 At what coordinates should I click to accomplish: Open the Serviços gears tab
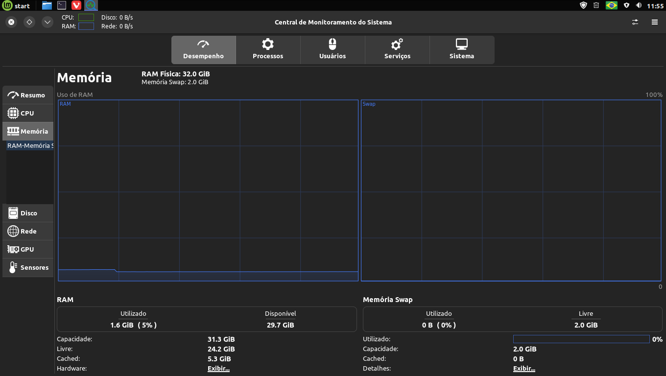(397, 50)
